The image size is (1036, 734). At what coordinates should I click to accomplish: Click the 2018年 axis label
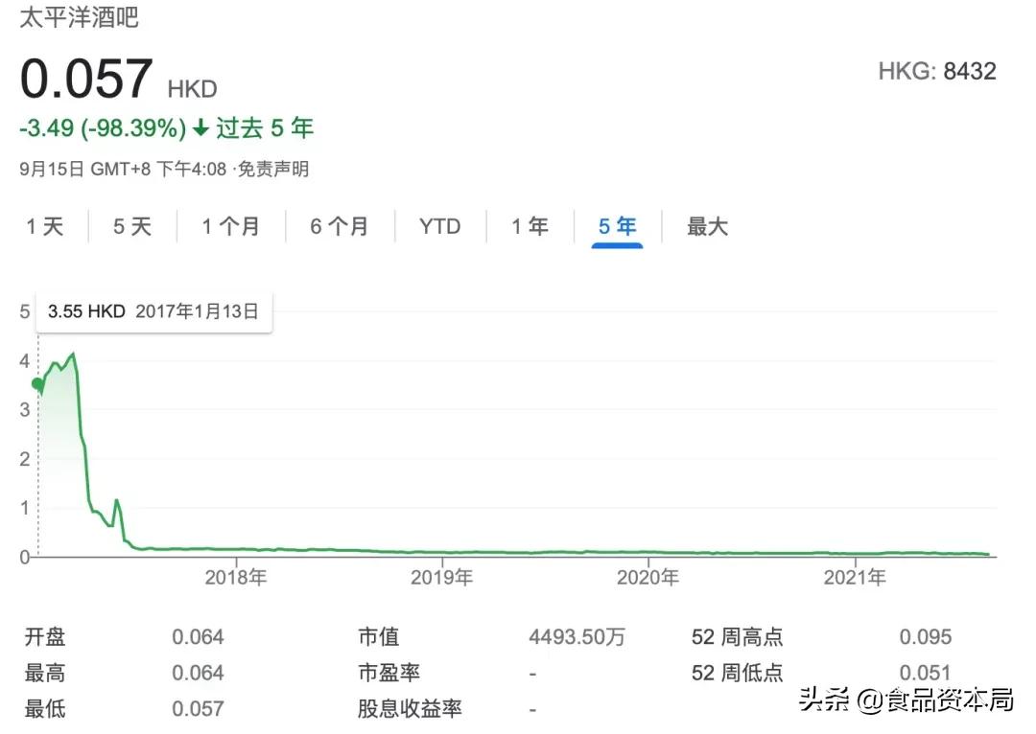pyautogui.click(x=235, y=578)
